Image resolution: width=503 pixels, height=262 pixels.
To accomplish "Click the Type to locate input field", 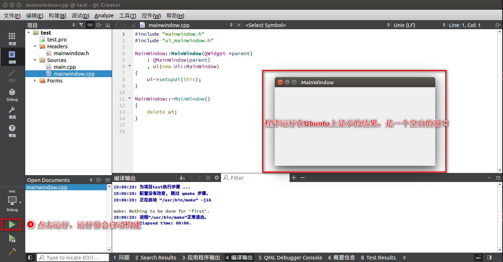I will pos(72,257).
